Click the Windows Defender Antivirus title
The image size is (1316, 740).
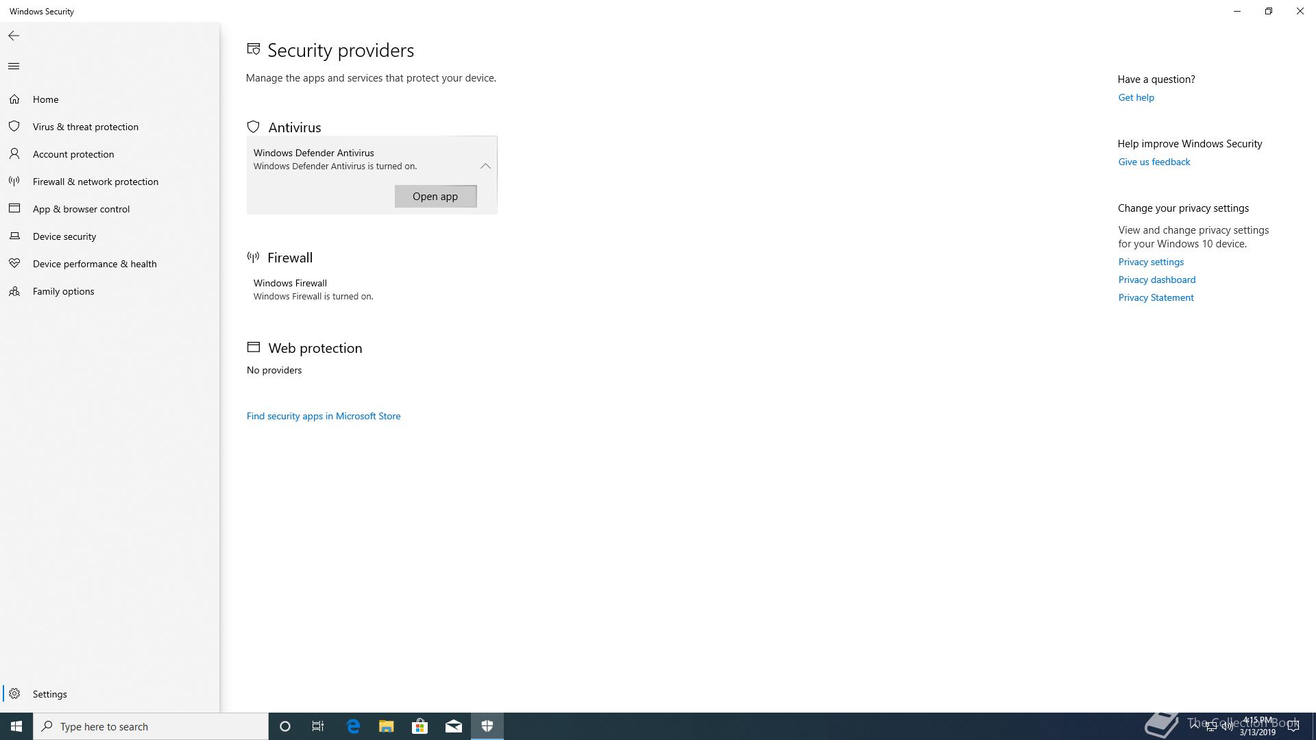(314, 153)
